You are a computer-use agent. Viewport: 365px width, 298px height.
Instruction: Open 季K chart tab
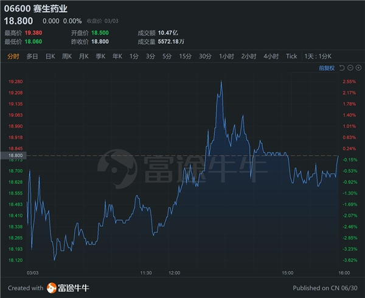pos(100,57)
